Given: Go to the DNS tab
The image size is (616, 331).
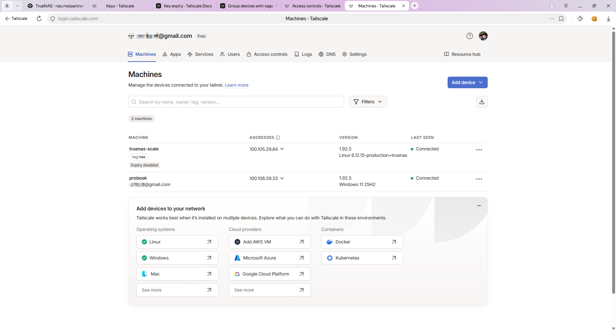Looking at the screenshot, I should 327,54.
